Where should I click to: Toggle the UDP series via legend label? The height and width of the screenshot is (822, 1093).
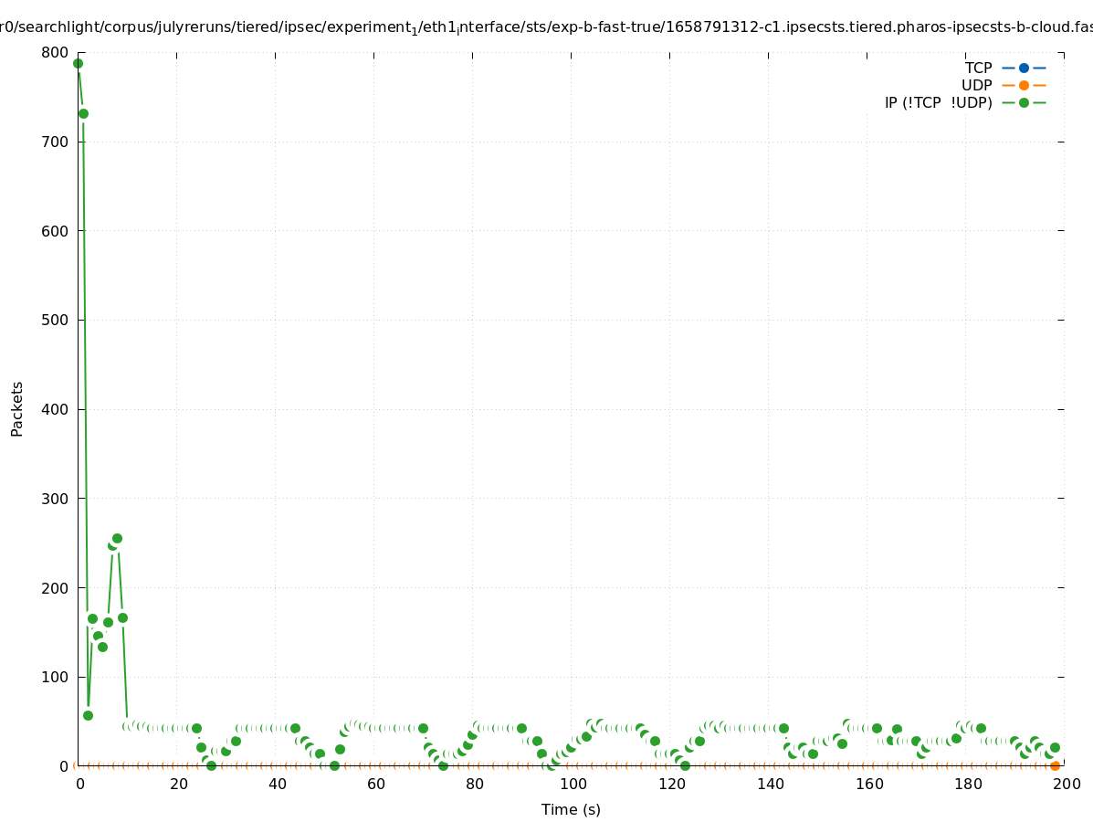point(976,85)
